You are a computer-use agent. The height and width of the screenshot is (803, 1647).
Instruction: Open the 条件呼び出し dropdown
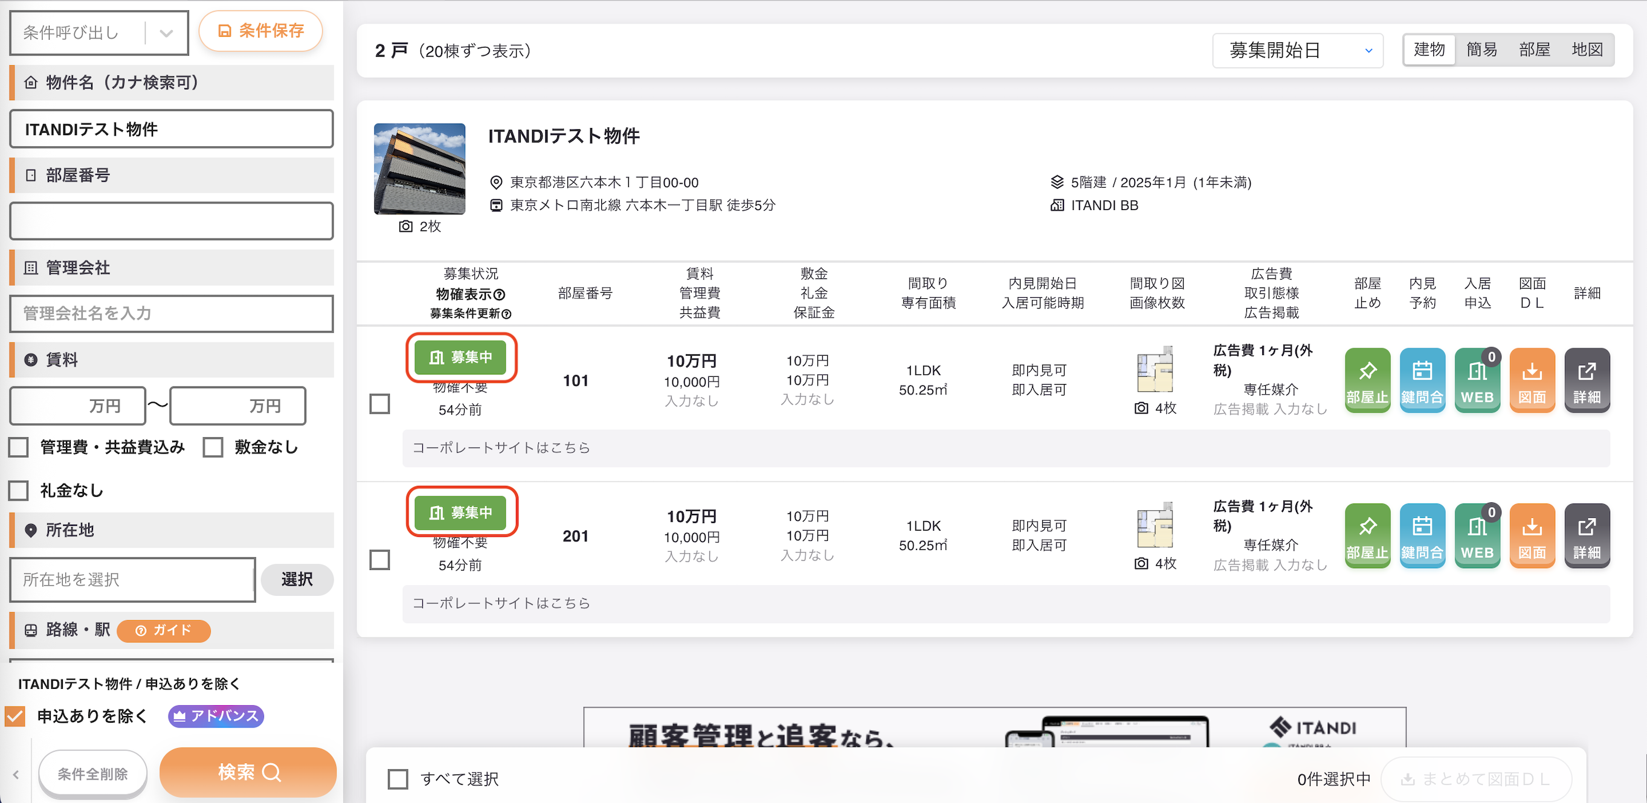click(99, 33)
